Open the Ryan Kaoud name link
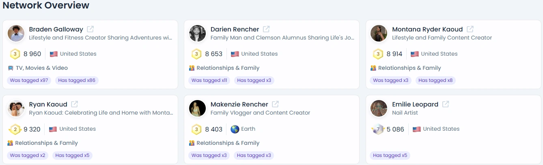Image resolution: width=543 pixels, height=165 pixels. click(48, 104)
